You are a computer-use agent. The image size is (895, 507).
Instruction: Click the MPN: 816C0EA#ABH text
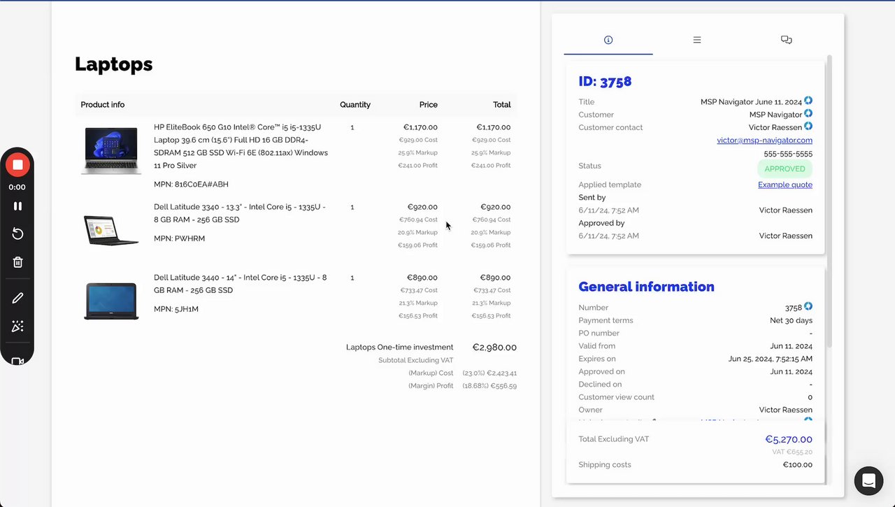point(191,185)
